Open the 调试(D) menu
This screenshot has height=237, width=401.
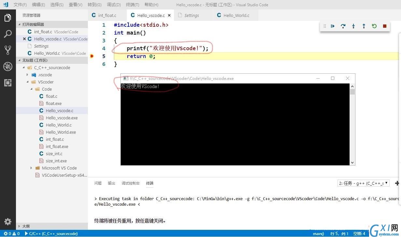[x=114, y=5]
